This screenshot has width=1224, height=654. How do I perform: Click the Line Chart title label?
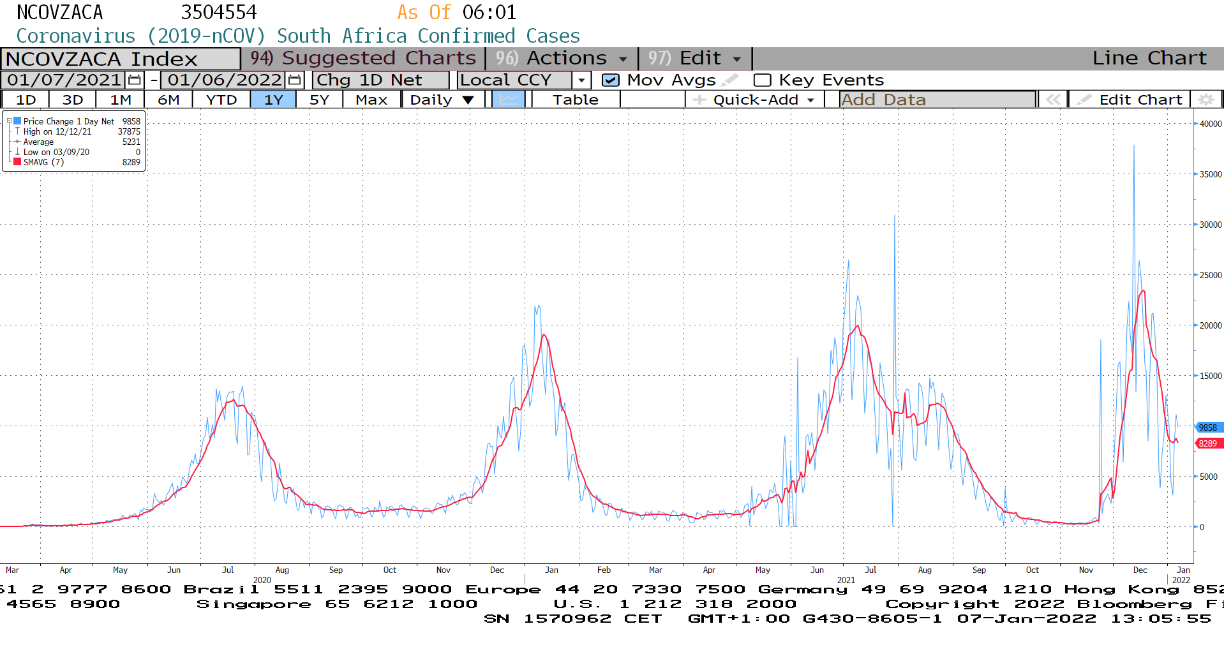pyautogui.click(x=1149, y=58)
